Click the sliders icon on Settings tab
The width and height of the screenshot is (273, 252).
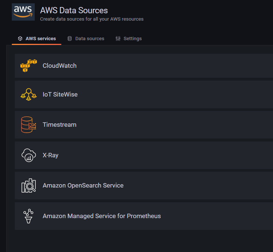(x=118, y=39)
